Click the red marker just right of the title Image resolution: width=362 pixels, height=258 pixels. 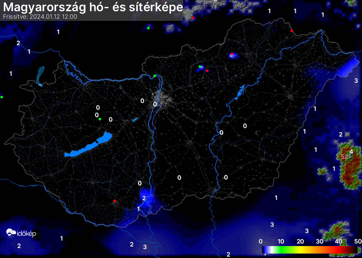click(193, 18)
